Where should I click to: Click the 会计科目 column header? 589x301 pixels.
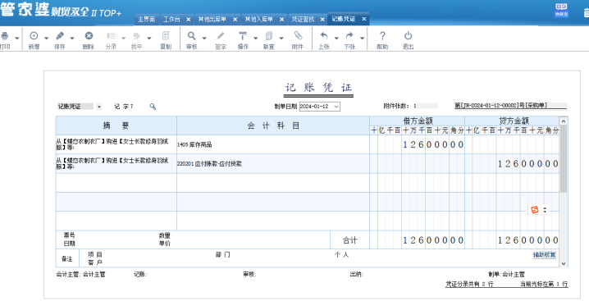pos(273,125)
